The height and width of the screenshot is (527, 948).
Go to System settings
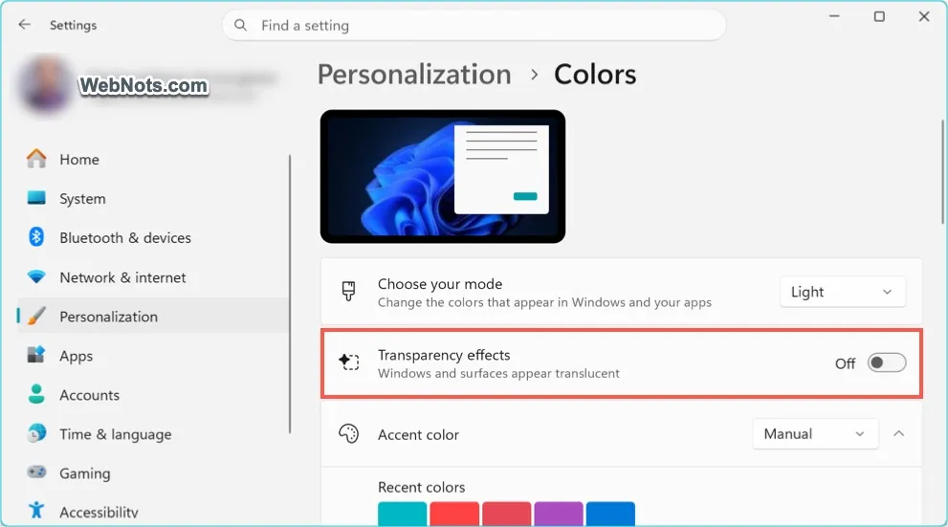pos(153,198)
